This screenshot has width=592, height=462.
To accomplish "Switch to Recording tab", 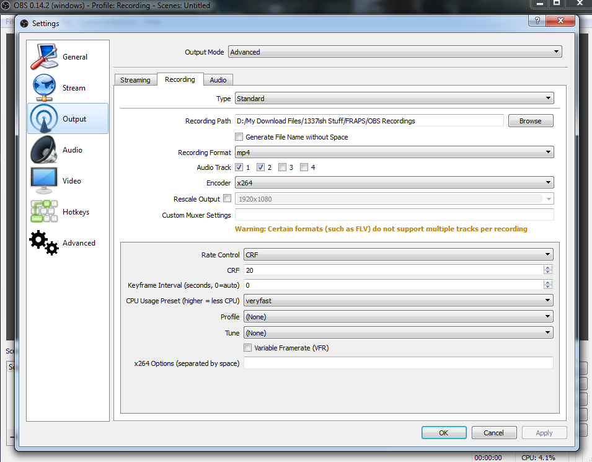I will [x=180, y=79].
